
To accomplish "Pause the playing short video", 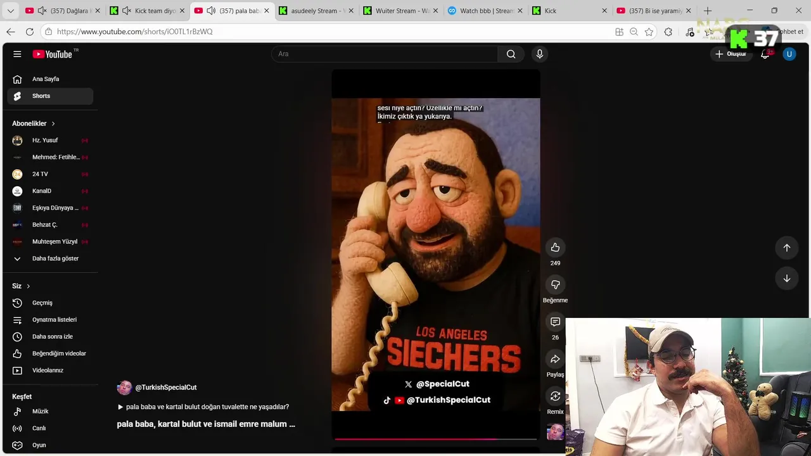I will (x=436, y=253).
